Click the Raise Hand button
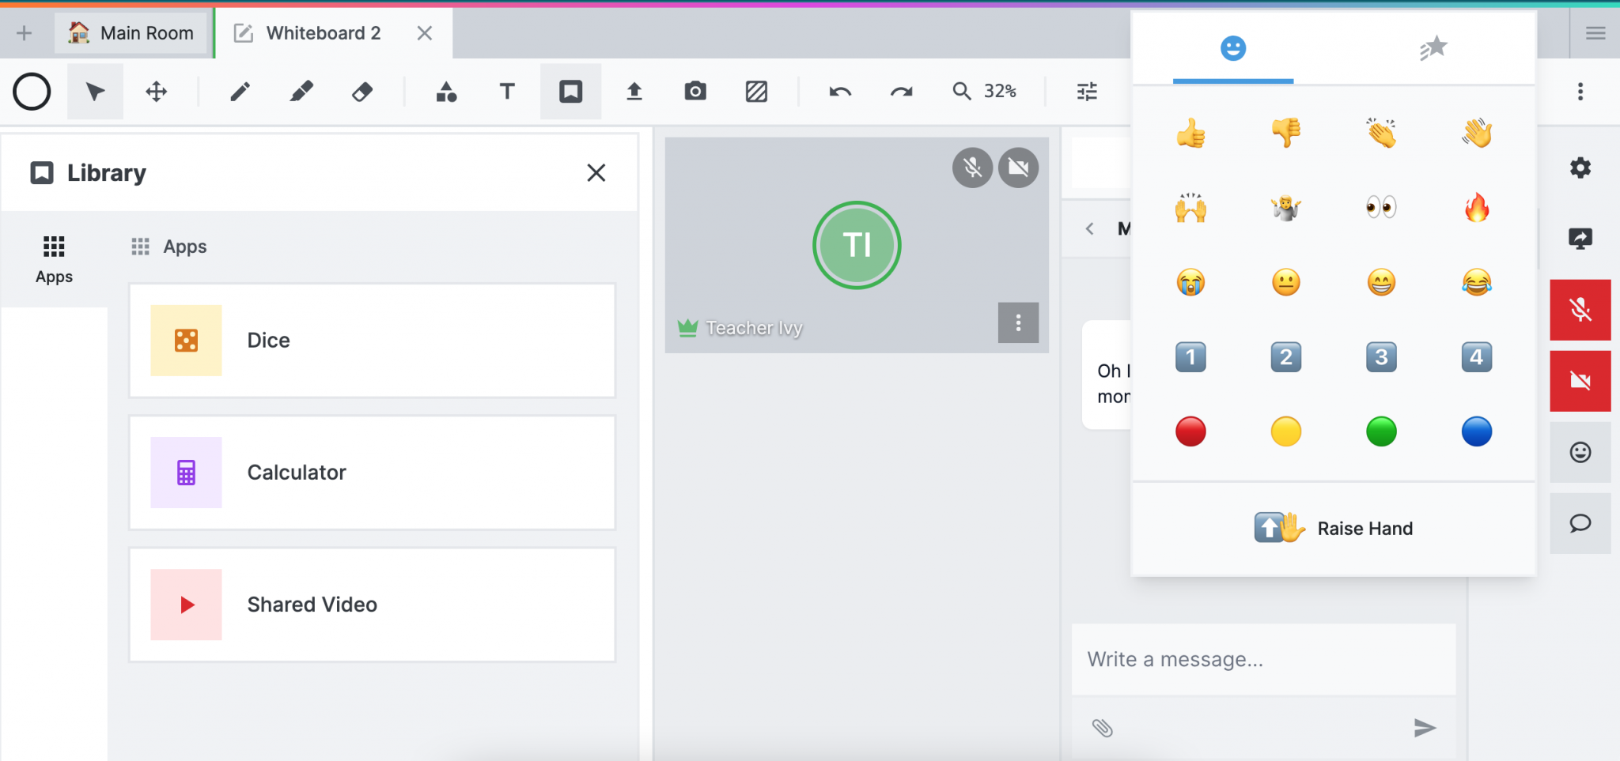Image resolution: width=1620 pixels, height=761 pixels. coord(1334,528)
